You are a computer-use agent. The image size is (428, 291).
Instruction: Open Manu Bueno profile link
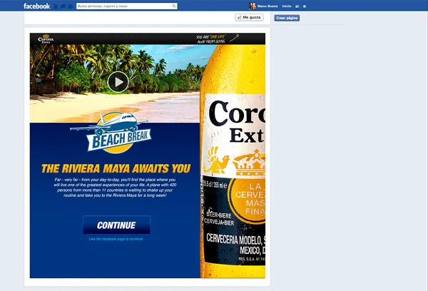[267, 6]
